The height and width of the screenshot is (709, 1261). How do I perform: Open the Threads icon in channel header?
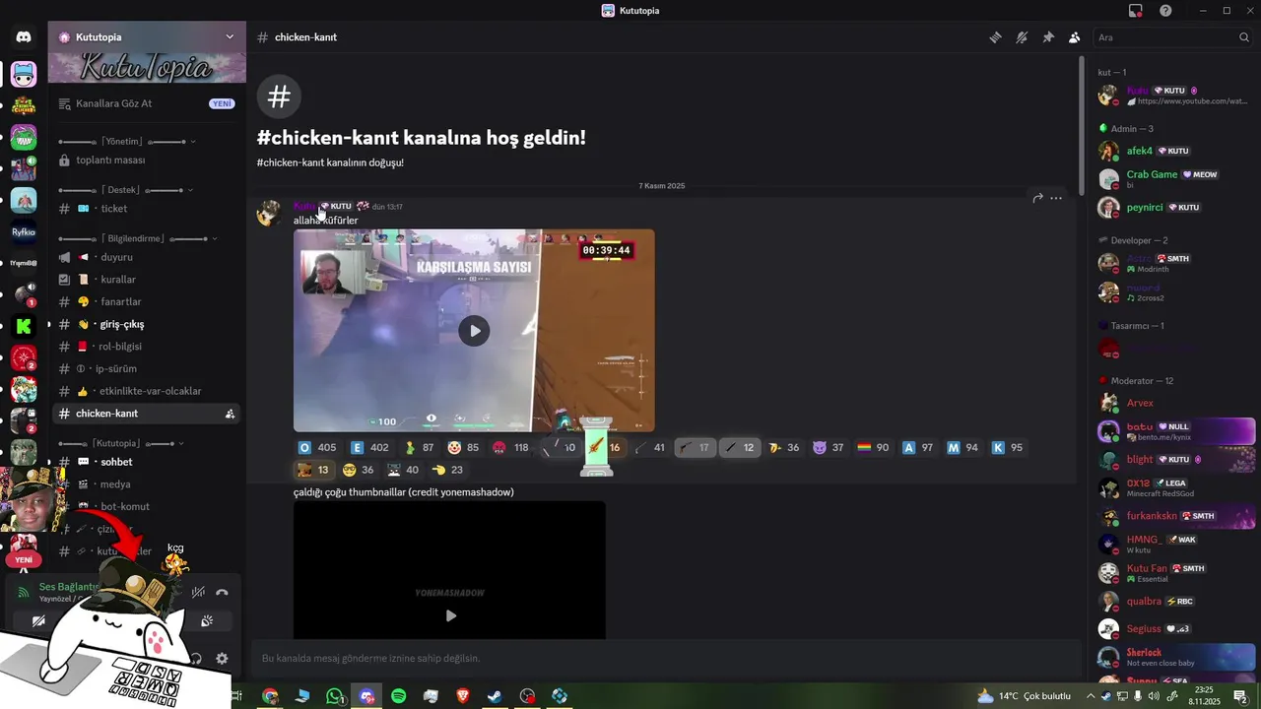(996, 37)
